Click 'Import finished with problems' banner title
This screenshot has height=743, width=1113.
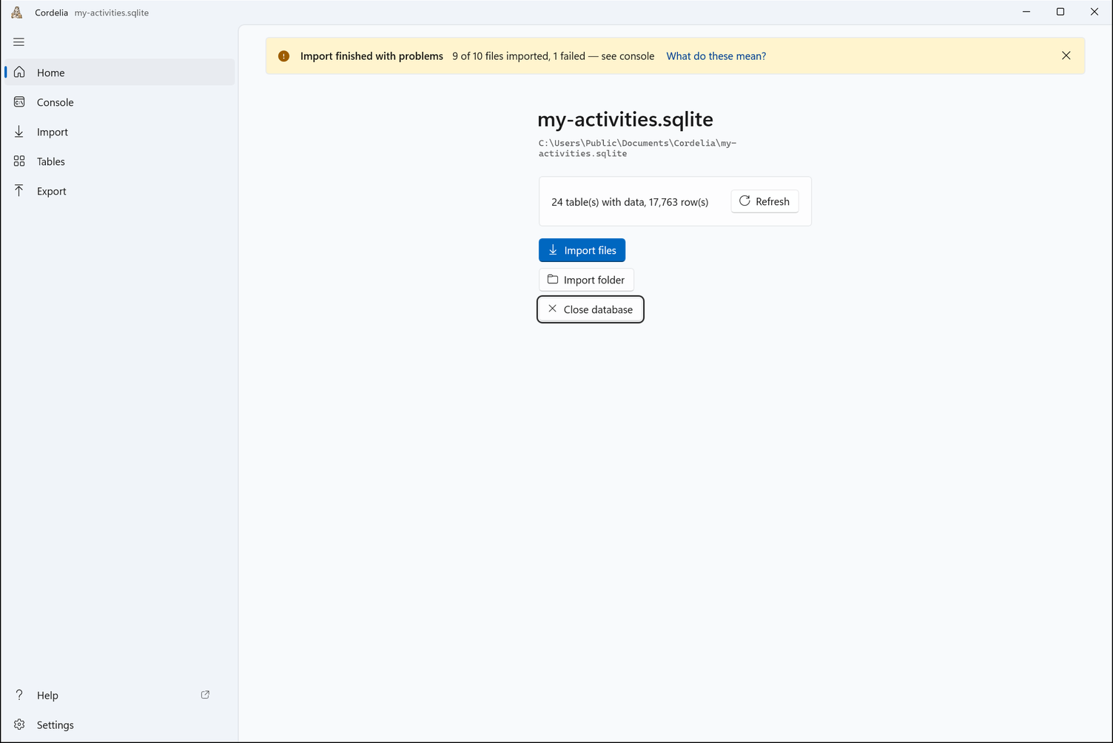tap(371, 56)
